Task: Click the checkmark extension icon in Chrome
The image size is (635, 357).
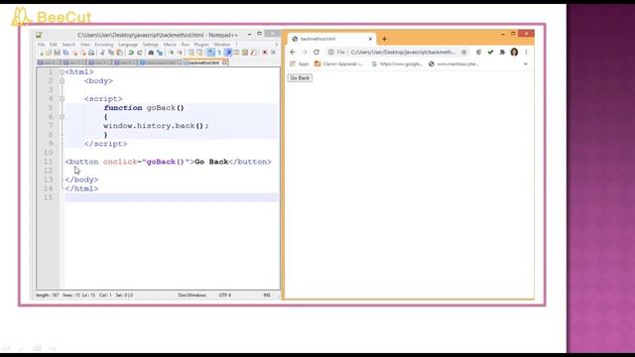Action: point(490,53)
